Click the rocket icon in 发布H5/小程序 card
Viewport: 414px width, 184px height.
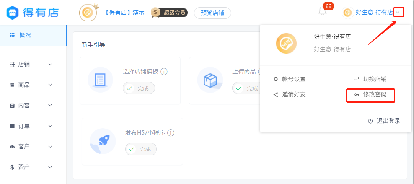pyautogui.click(x=103, y=141)
